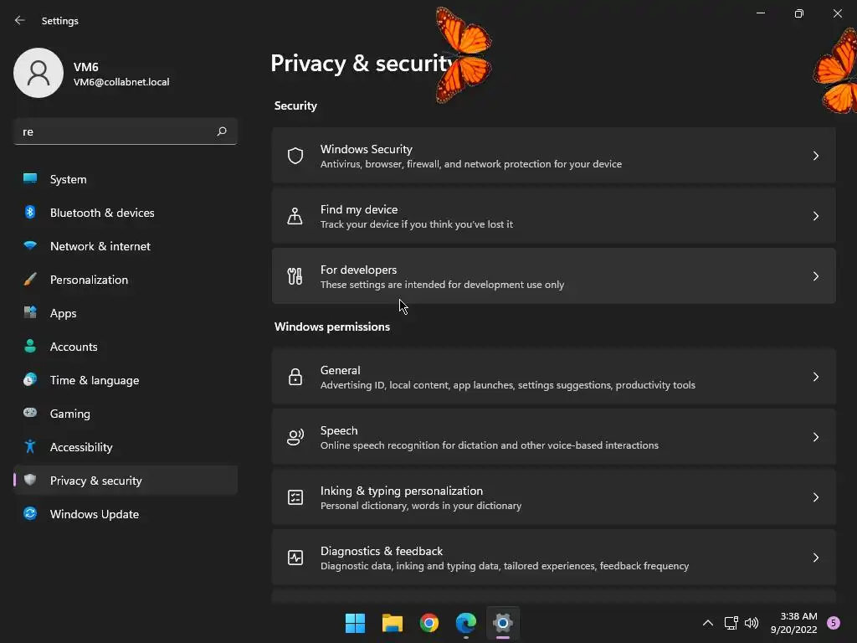Click the search magnifier icon

click(222, 131)
